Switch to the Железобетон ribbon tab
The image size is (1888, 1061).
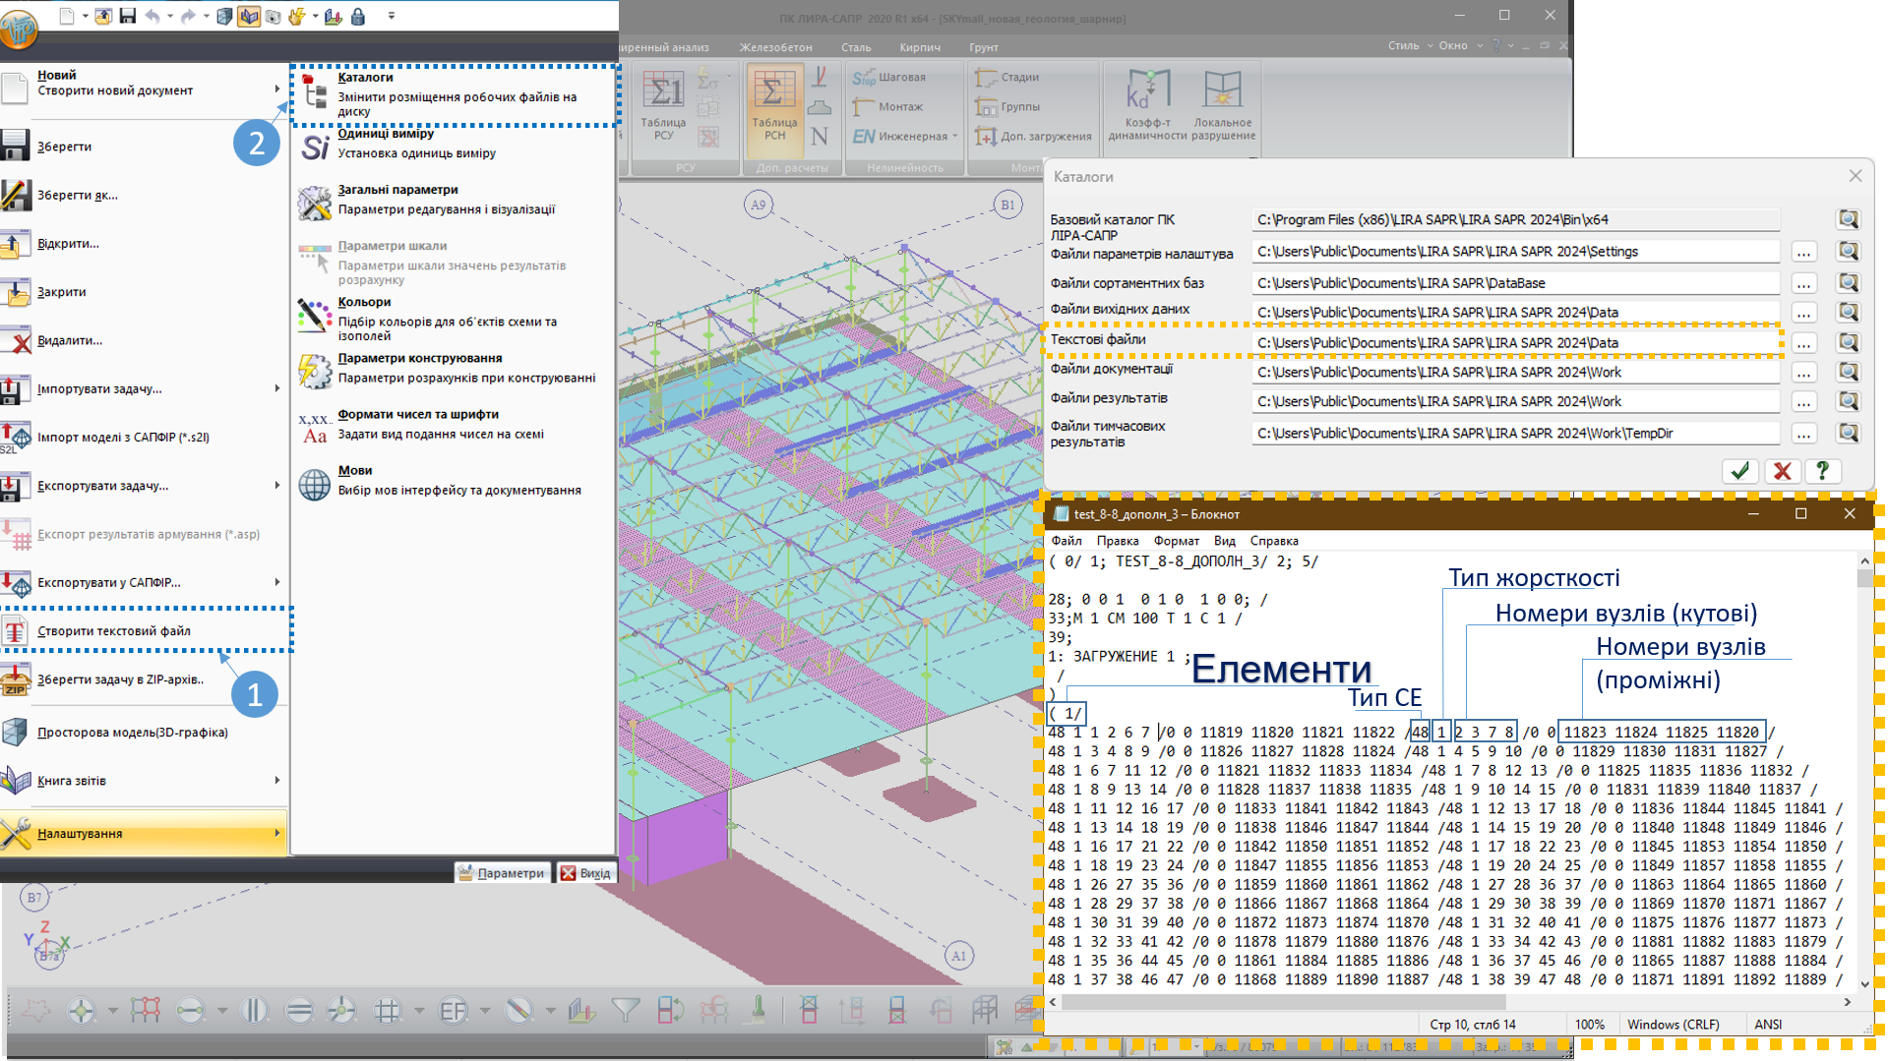(775, 47)
